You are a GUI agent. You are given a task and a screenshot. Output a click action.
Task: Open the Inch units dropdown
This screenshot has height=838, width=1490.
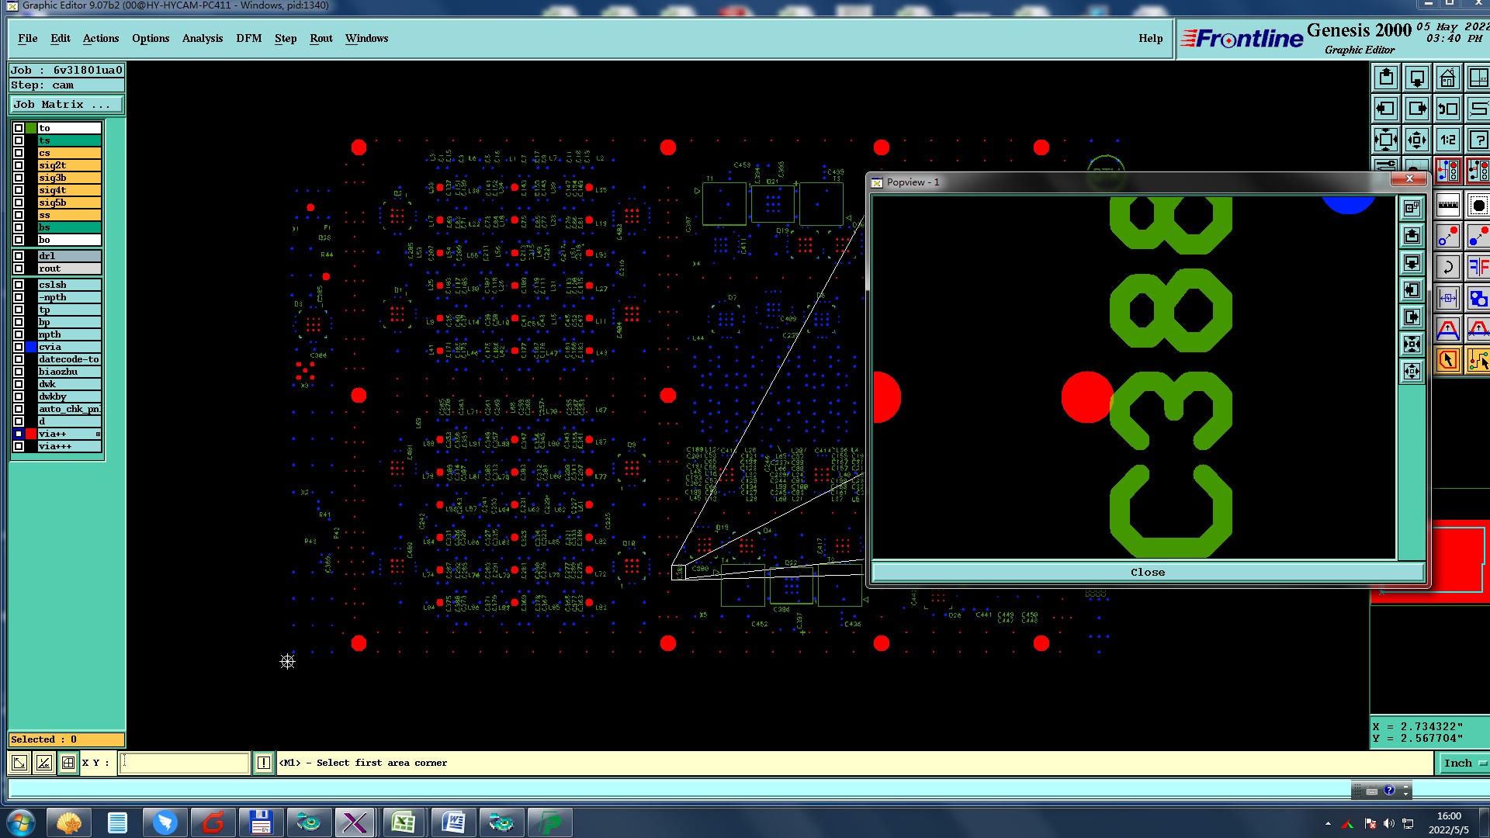click(1464, 764)
